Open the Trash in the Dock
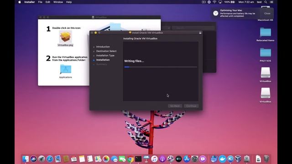 (x=266, y=159)
